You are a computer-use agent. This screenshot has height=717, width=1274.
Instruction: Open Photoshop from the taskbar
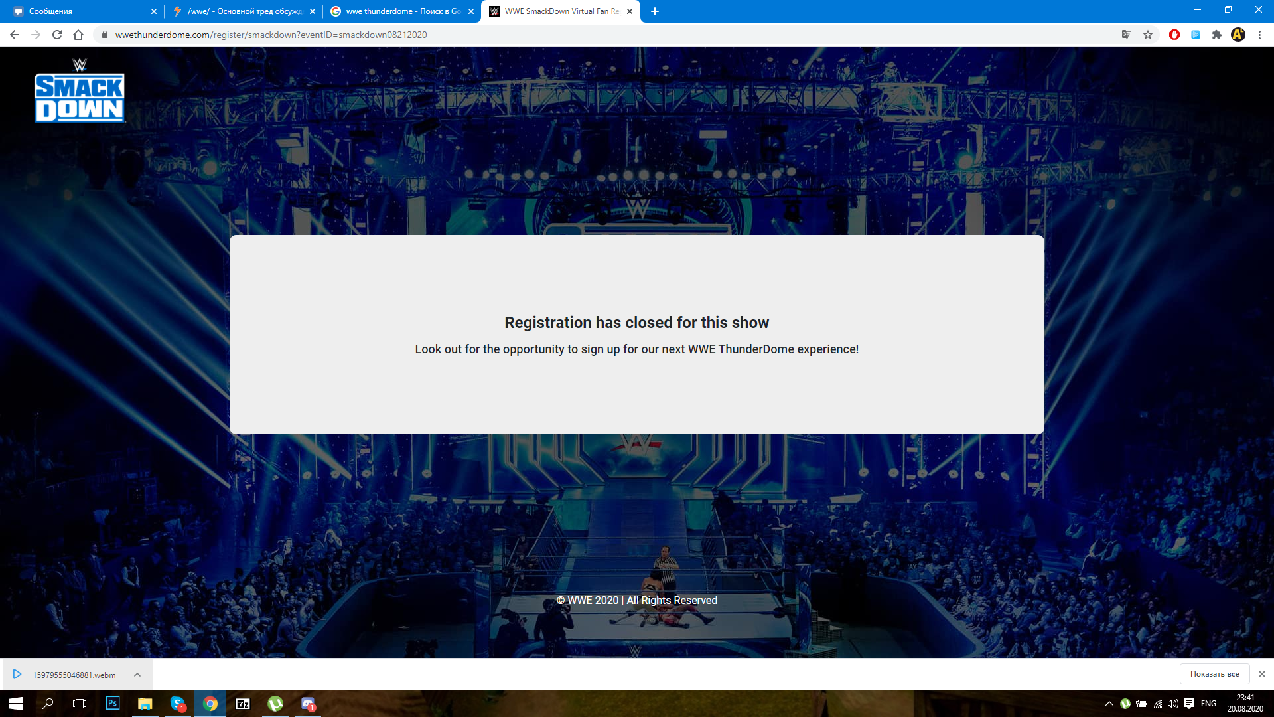[113, 704]
